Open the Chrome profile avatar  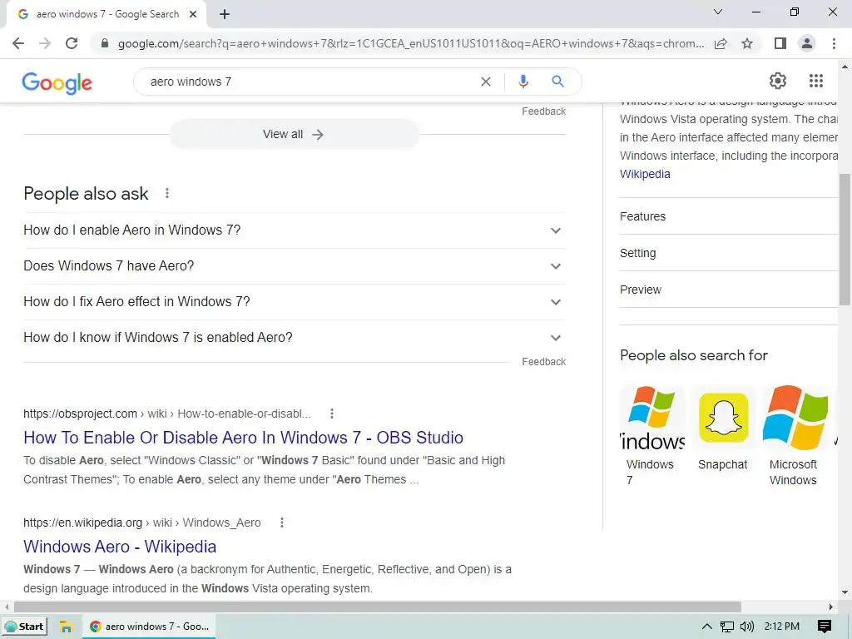click(807, 43)
